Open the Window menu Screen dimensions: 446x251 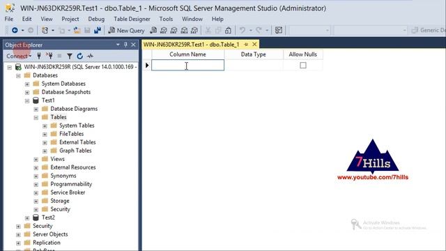click(192, 19)
